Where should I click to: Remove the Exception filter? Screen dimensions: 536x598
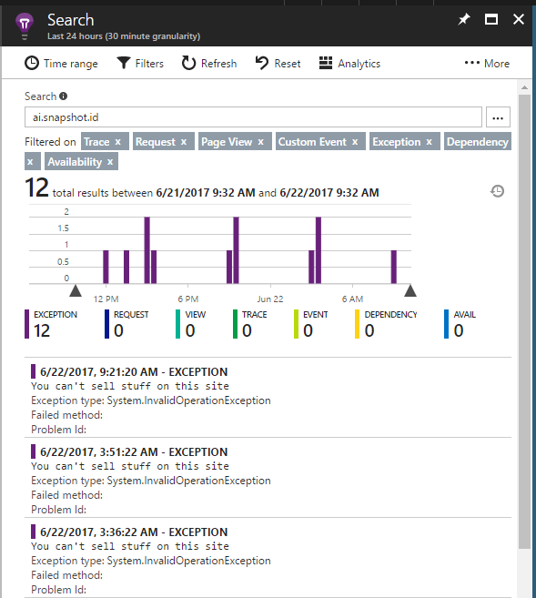[430, 142]
